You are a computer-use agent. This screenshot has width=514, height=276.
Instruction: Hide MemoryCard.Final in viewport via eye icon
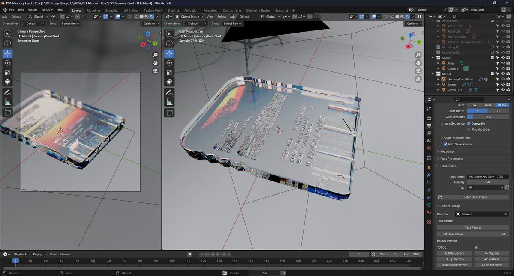pos(503,79)
